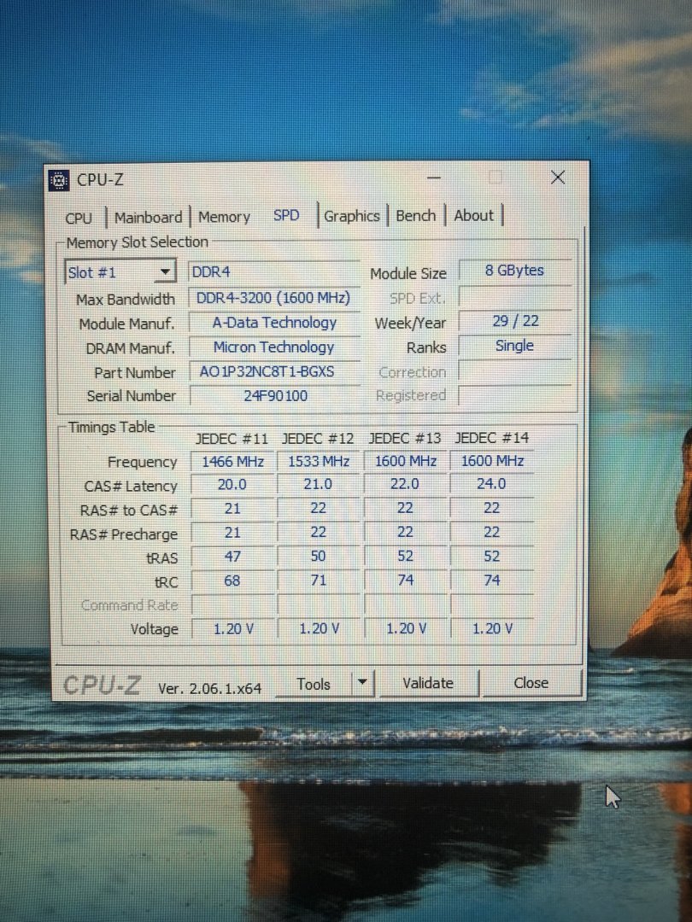Click the CPU-Z app icon in title bar
This screenshot has height=922, width=692.
coord(59,180)
